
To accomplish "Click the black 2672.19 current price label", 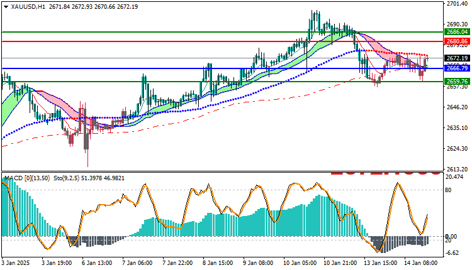I will [457, 58].
